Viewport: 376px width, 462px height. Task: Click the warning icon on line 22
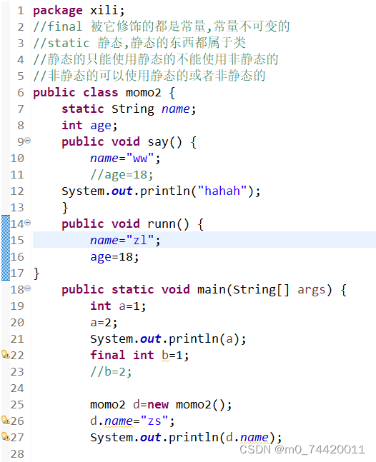[x=6, y=354]
